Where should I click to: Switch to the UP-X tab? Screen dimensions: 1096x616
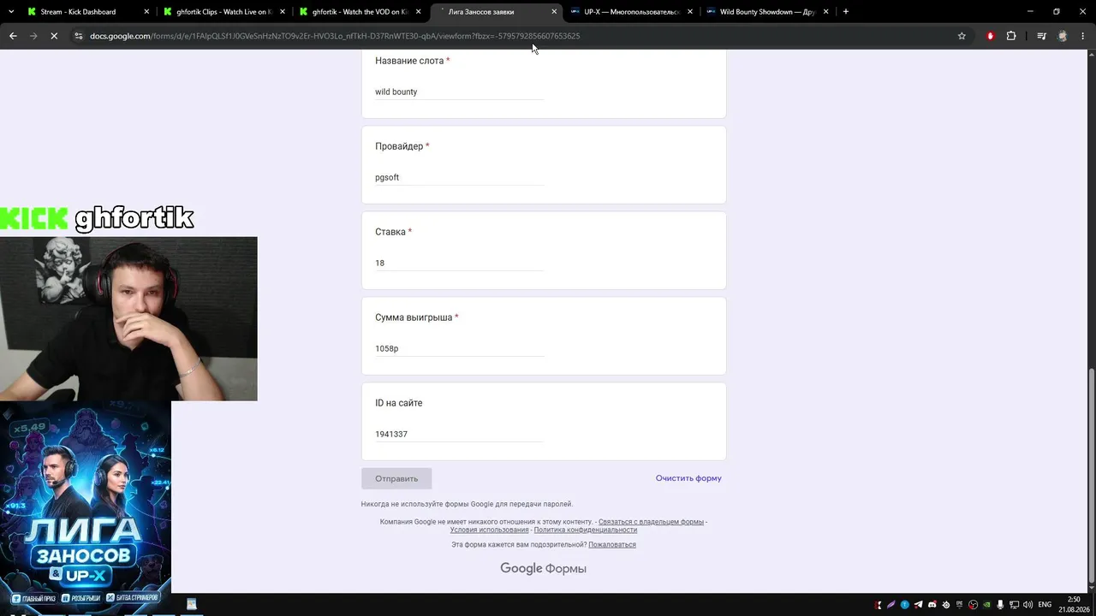[x=632, y=12]
